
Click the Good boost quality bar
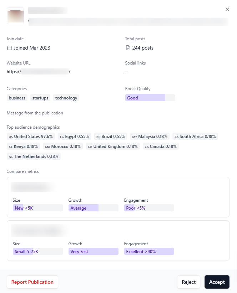coord(150,98)
